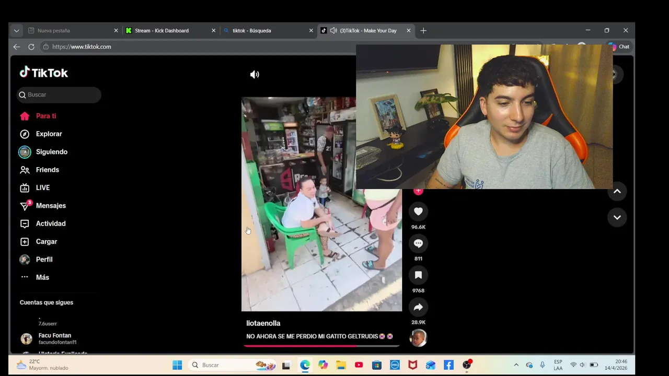Open the weather widget showing 22°C

pyautogui.click(x=43, y=365)
